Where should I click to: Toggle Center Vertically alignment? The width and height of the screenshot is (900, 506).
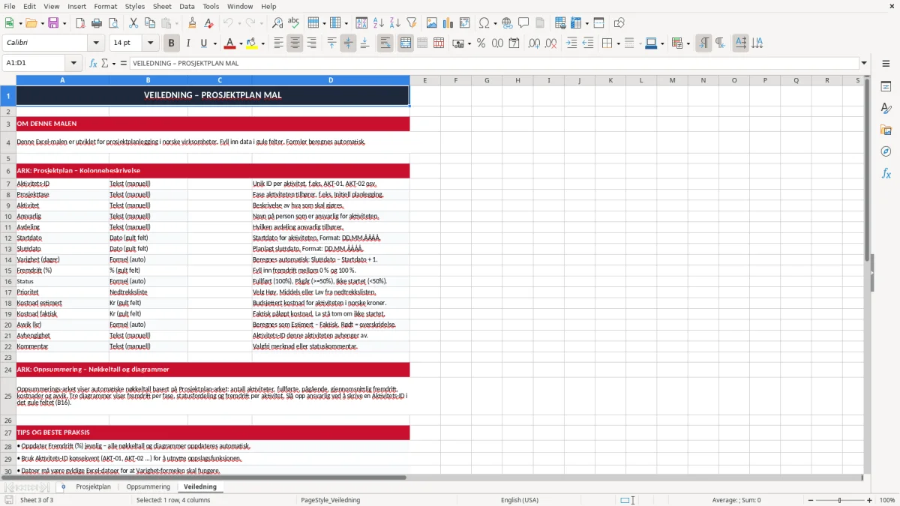348,43
